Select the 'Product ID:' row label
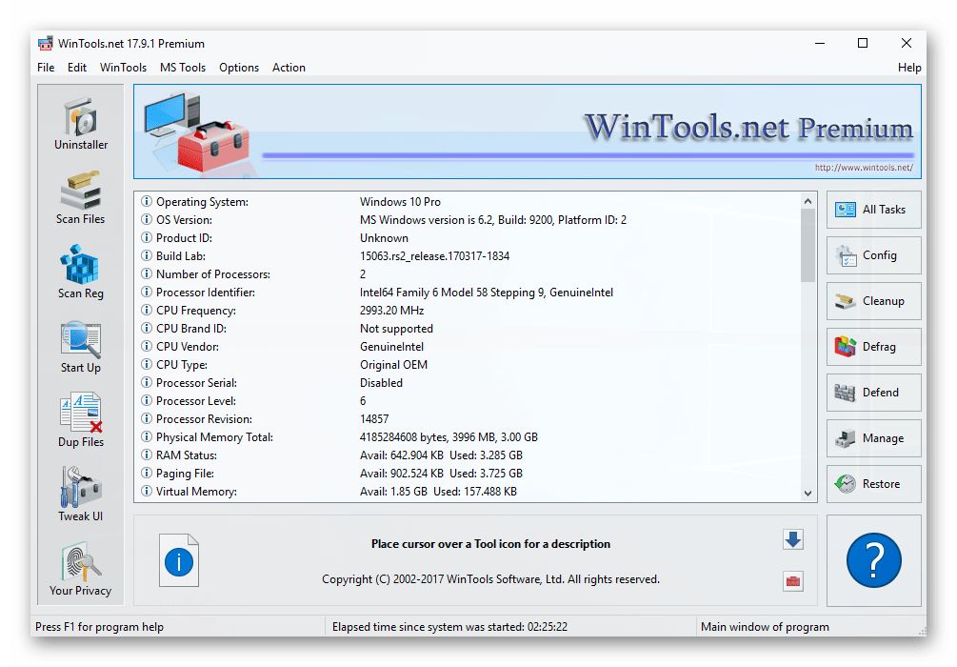This screenshot has height=667, width=957. pyautogui.click(x=184, y=237)
